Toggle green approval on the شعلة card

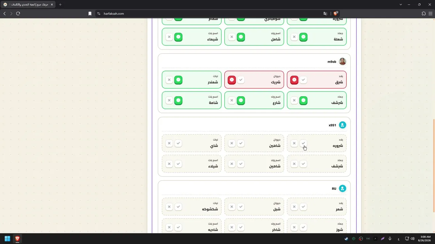[303, 37]
